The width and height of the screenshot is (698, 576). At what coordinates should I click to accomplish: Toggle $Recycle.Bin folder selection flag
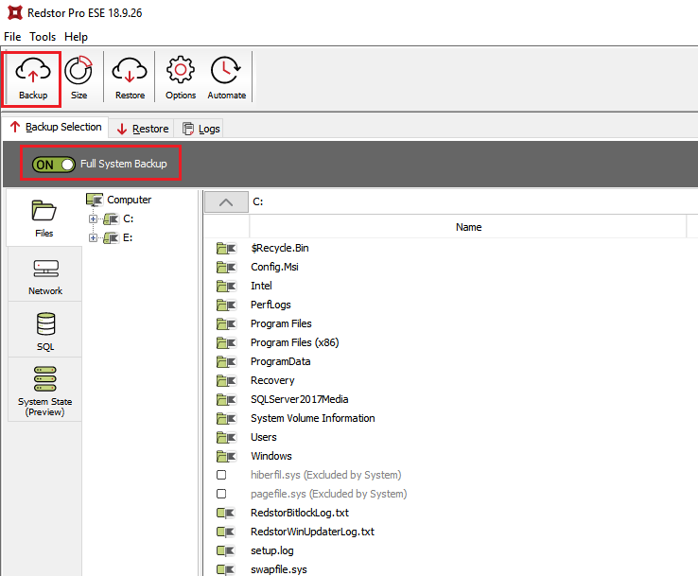(226, 248)
